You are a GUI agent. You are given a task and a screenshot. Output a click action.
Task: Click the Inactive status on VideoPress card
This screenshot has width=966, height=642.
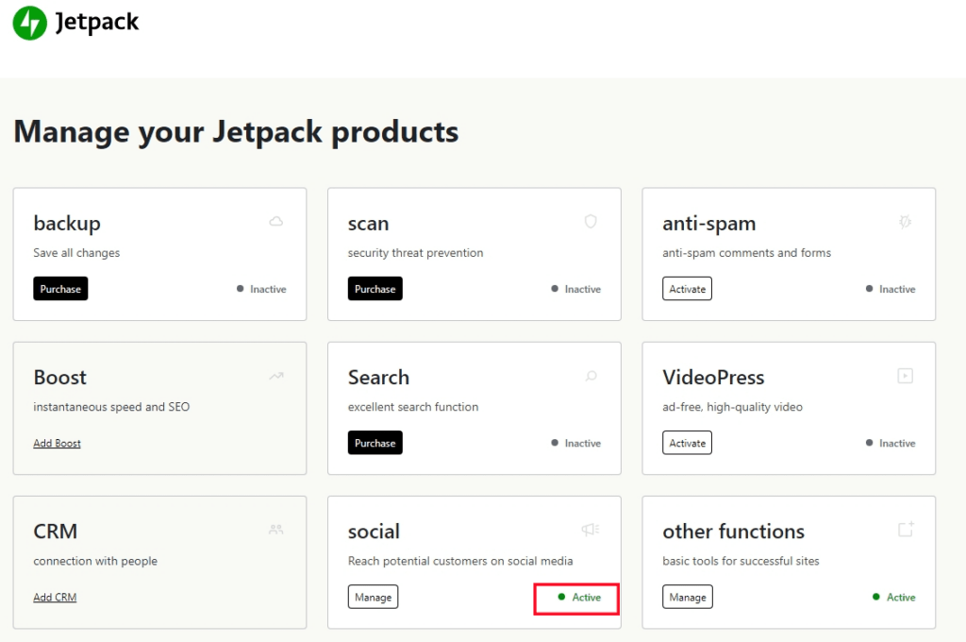[891, 443]
